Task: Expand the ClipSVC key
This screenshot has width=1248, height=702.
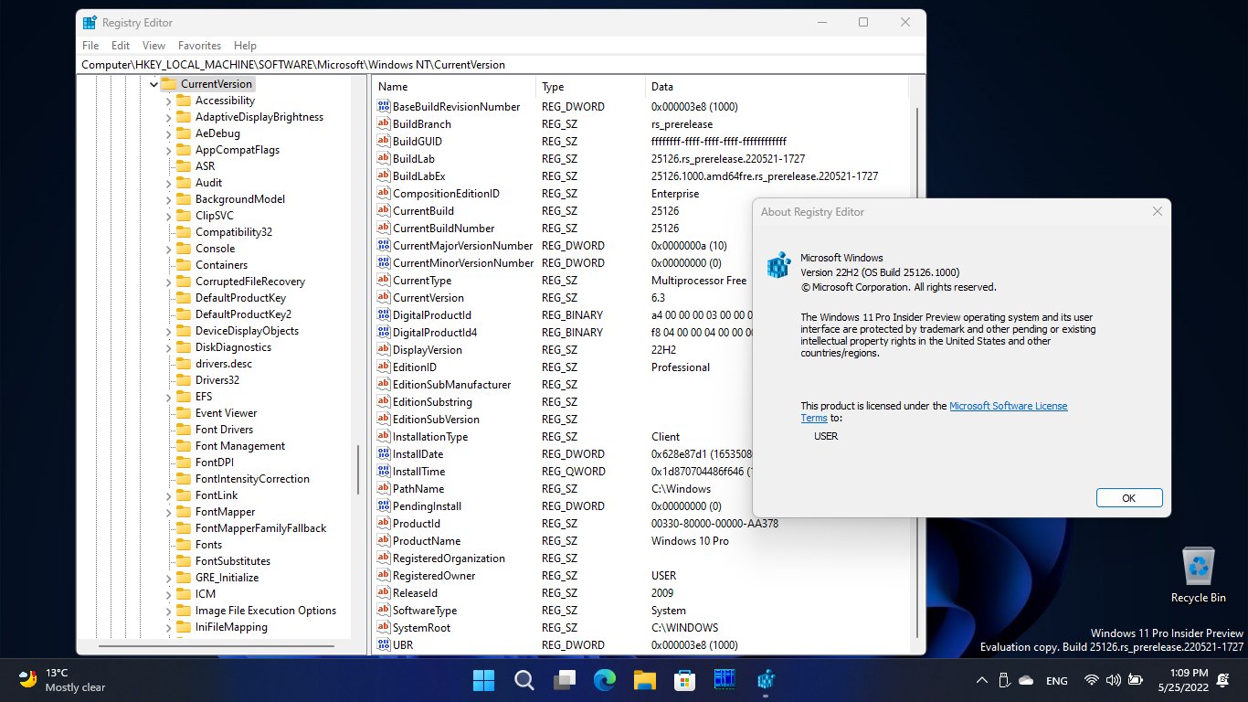Action: click(x=168, y=216)
